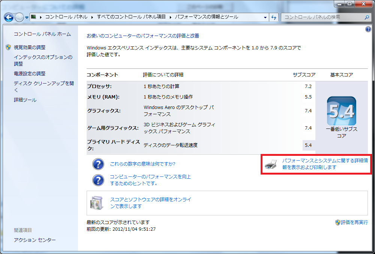Click the refresh button in address bar
Image resolution: width=375 pixels, height=254 pixels.
click(274, 18)
